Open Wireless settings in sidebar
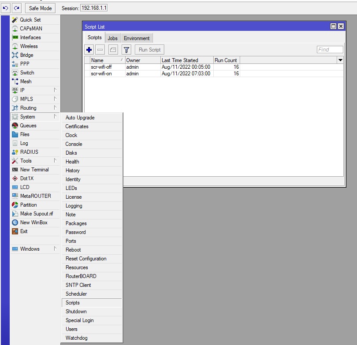Image resolution: width=357 pixels, height=345 pixels. coord(35,46)
